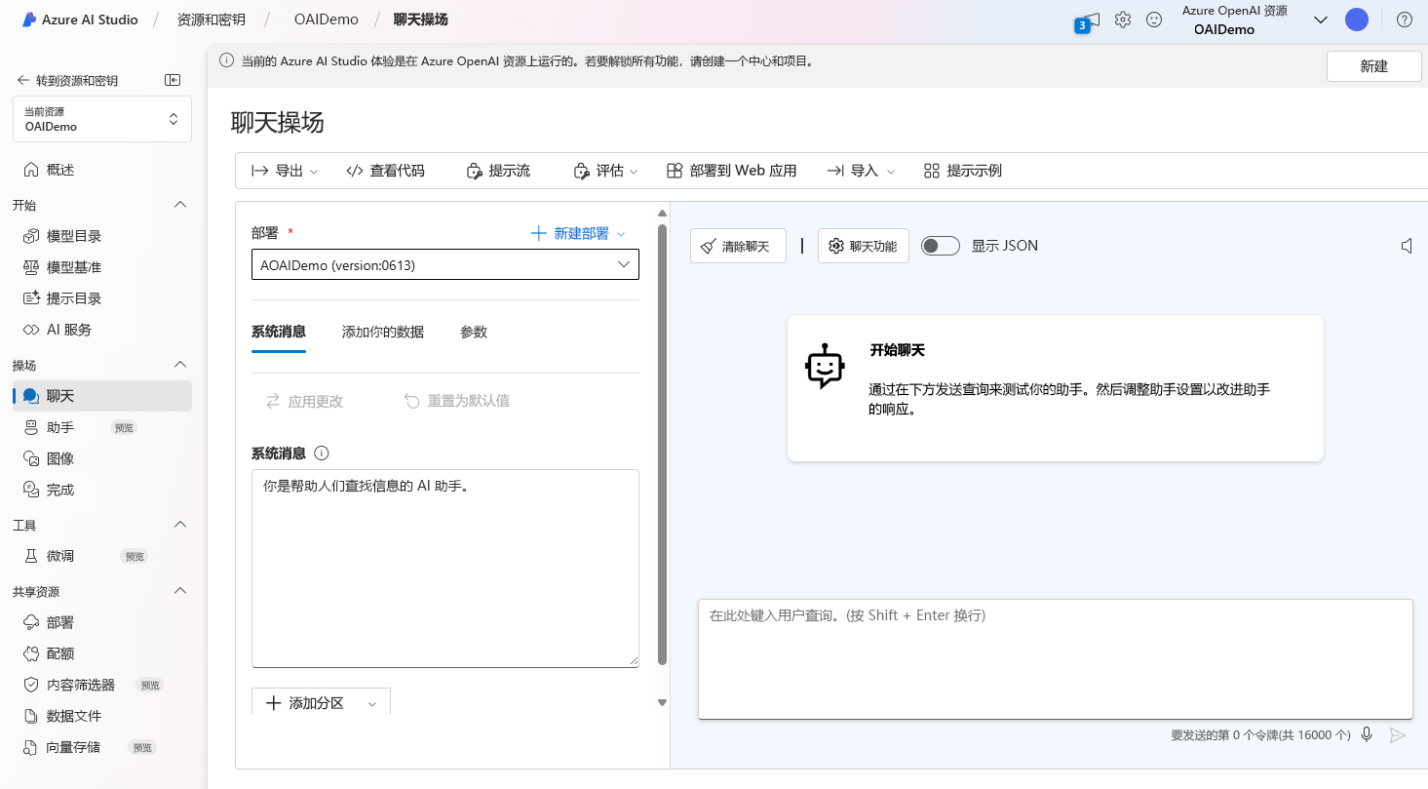Viewport: 1428px width, 789px height.
Task: Open the announcements megaphone icon with badge
Action: coord(1088,21)
